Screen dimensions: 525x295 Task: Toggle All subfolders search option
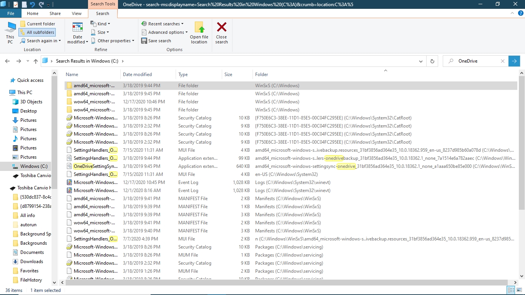point(37,32)
